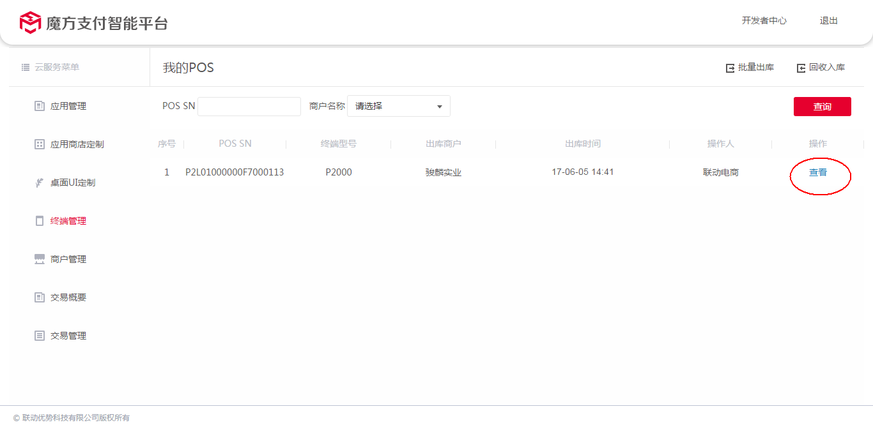Click the dropdown arrow beside 请选择
This screenshot has height=425, width=873.
pyautogui.click(x=440, y=107)
